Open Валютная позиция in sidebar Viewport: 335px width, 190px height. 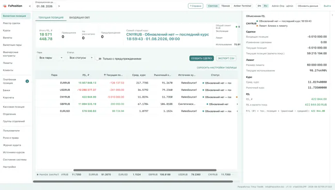[x=16, y=16]
